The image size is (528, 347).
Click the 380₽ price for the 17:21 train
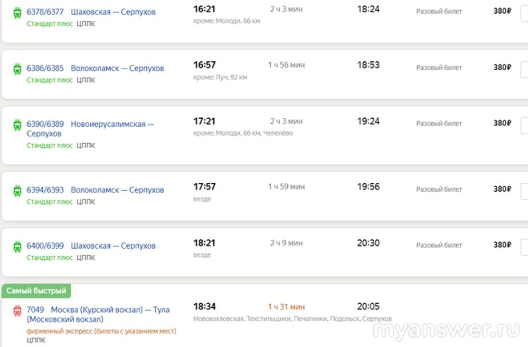point(502,123)
